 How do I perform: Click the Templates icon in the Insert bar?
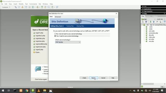pos(53,7)
